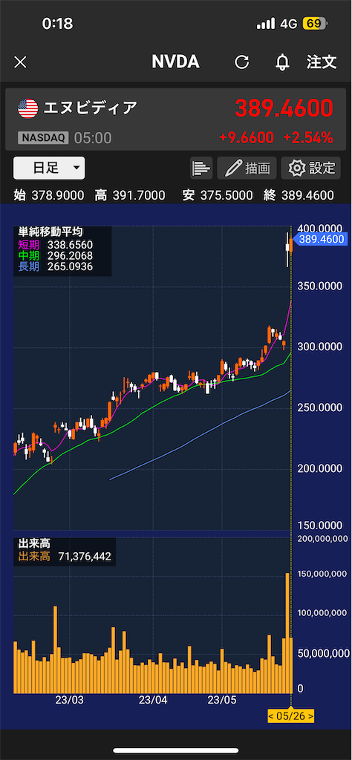Tap the cellular signal bars
Screen dimensions: 352x760
pos(266,23)
